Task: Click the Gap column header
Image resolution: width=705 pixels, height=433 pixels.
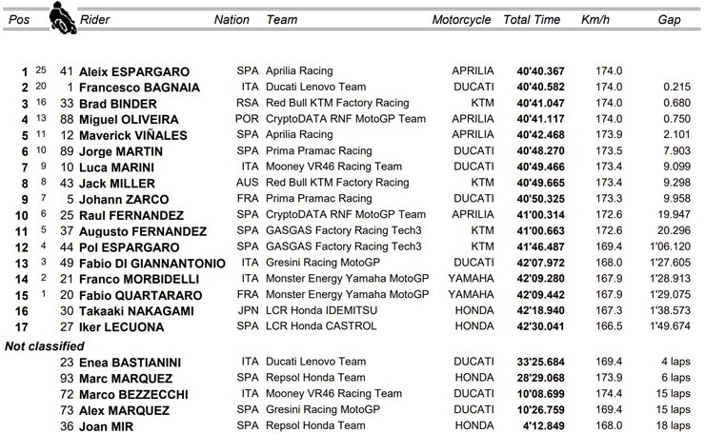Action: click(670, 20)
